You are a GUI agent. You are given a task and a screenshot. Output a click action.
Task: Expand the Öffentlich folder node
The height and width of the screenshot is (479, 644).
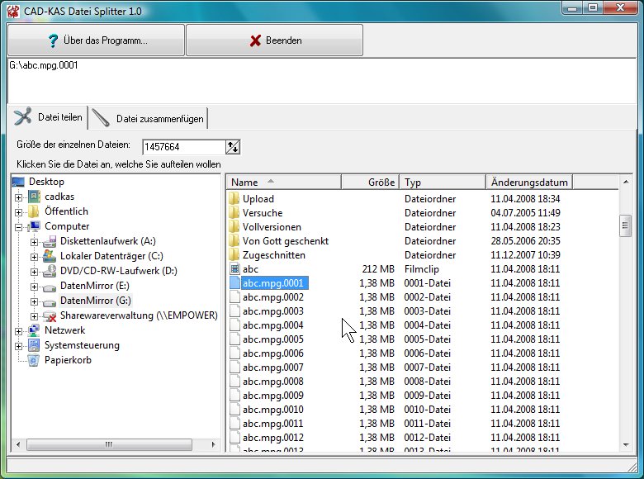[19, 212]
